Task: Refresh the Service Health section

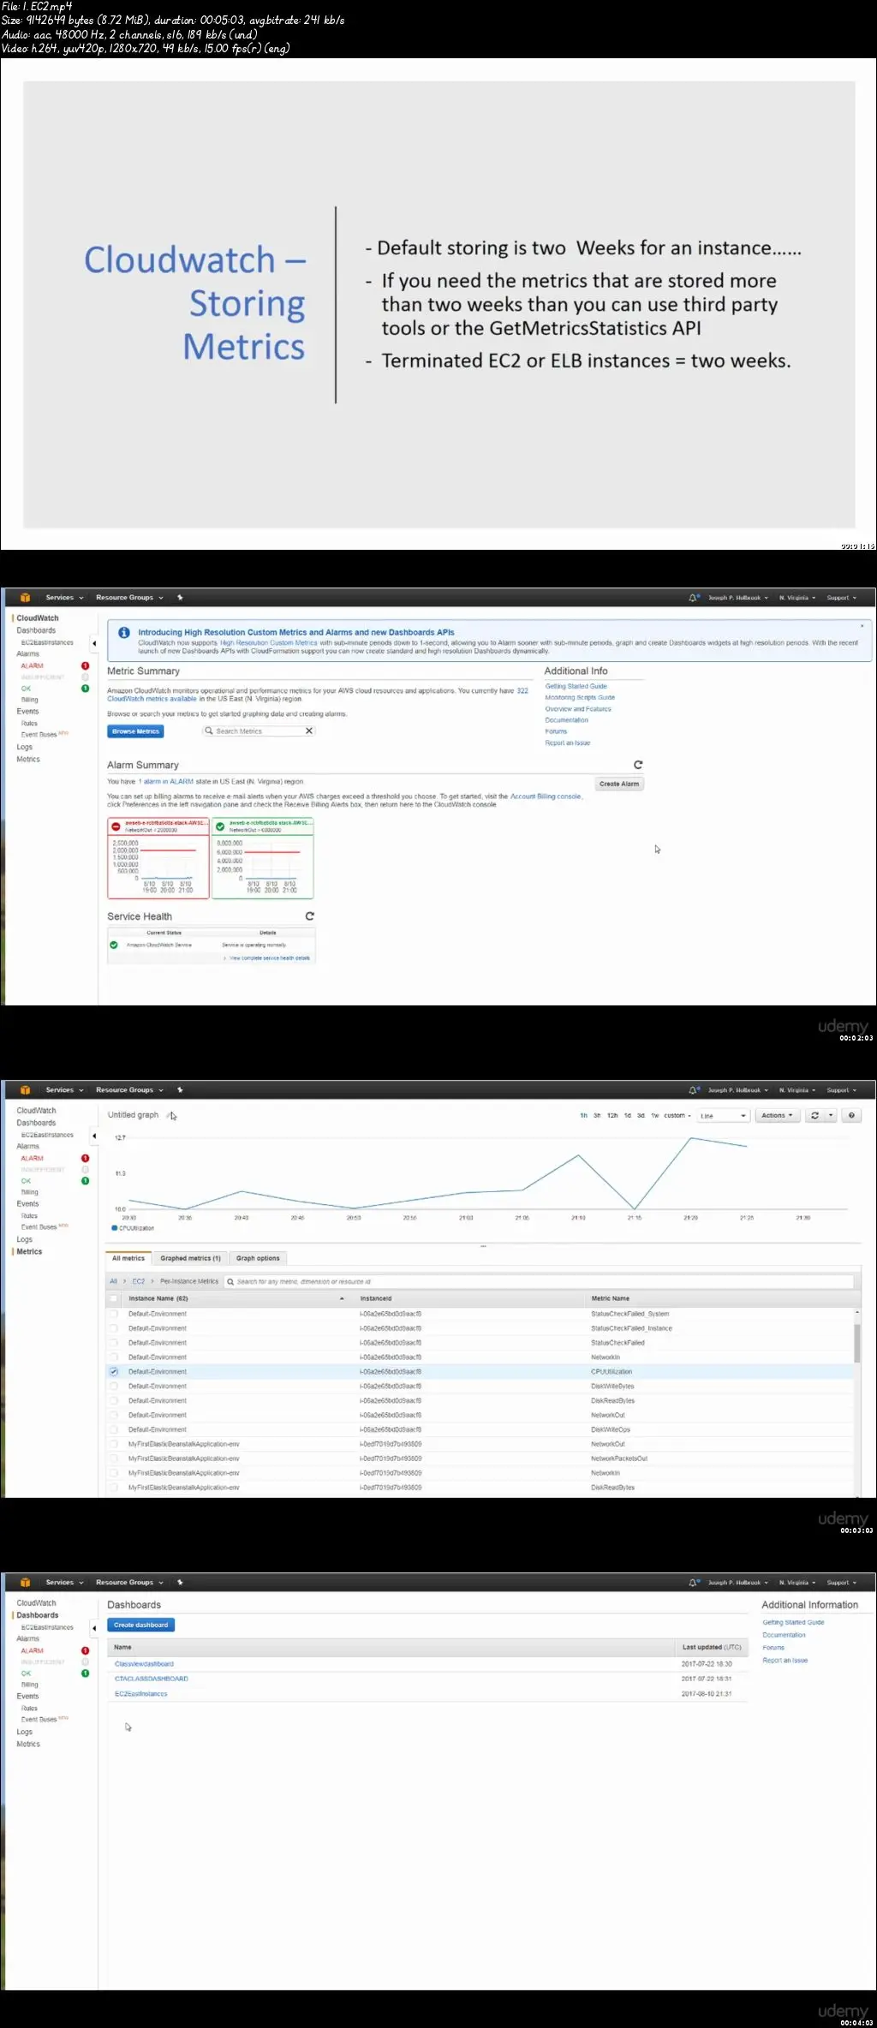Action: point(310,916)
